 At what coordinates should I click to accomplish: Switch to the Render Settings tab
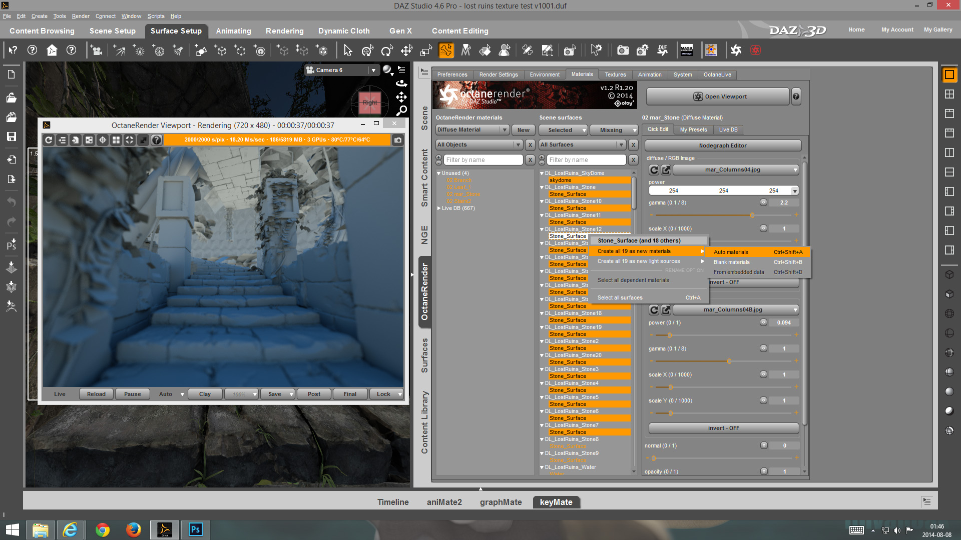[498, 74]
